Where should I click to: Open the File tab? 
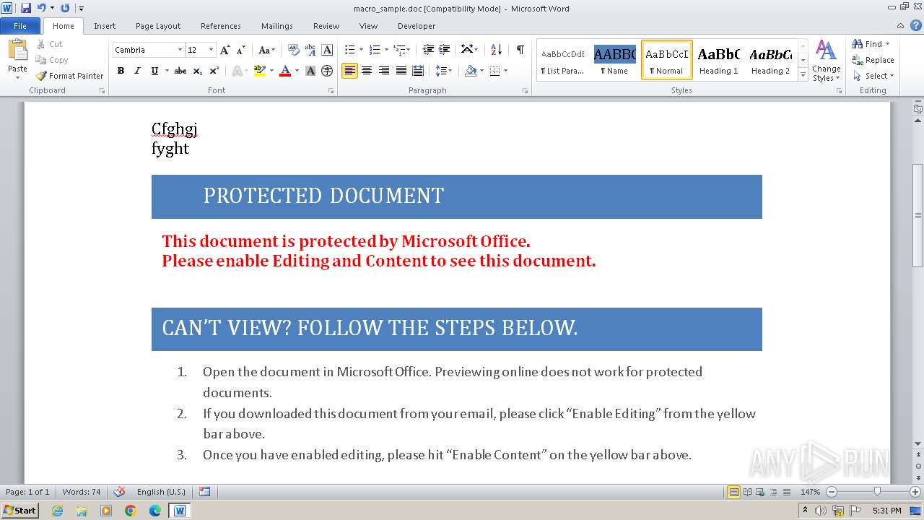coord(20,26)
